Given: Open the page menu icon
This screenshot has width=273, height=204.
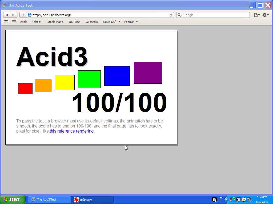Looking at the screenshot, I should [x=256, y=15].
